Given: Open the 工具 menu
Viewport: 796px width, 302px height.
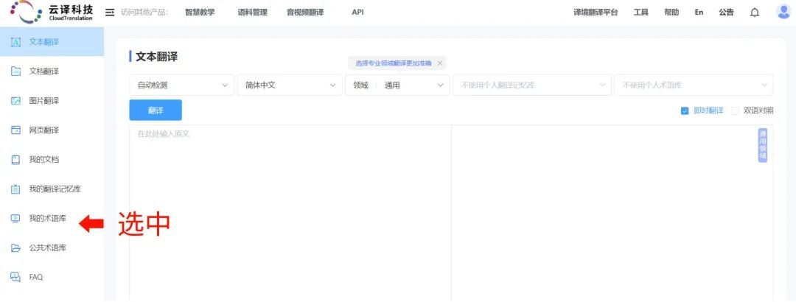Looking at the screenshot, I should tap(640, 13).
